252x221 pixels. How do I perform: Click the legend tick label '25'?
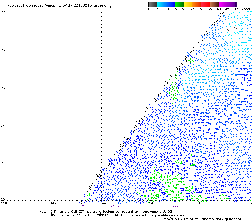tap(192, 9)
